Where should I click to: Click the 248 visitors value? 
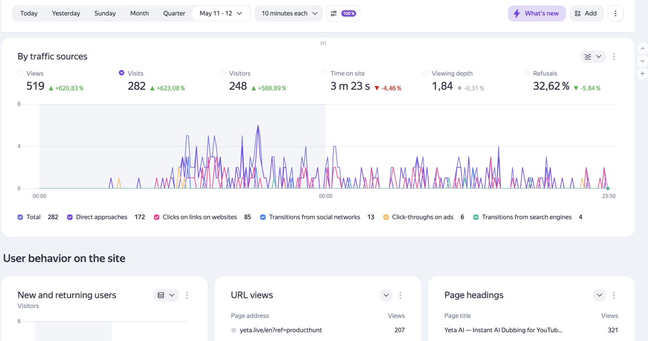[238, 86]
